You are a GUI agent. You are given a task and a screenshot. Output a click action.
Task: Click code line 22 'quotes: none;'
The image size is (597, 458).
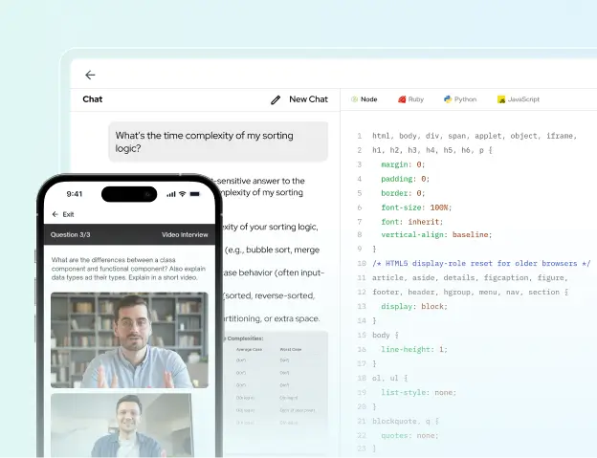tap(409, 436)
